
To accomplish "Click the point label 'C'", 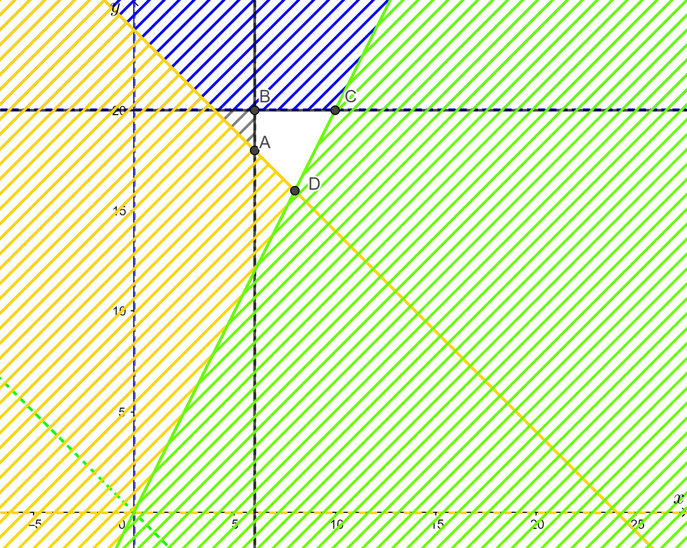I will coord(351,96).
